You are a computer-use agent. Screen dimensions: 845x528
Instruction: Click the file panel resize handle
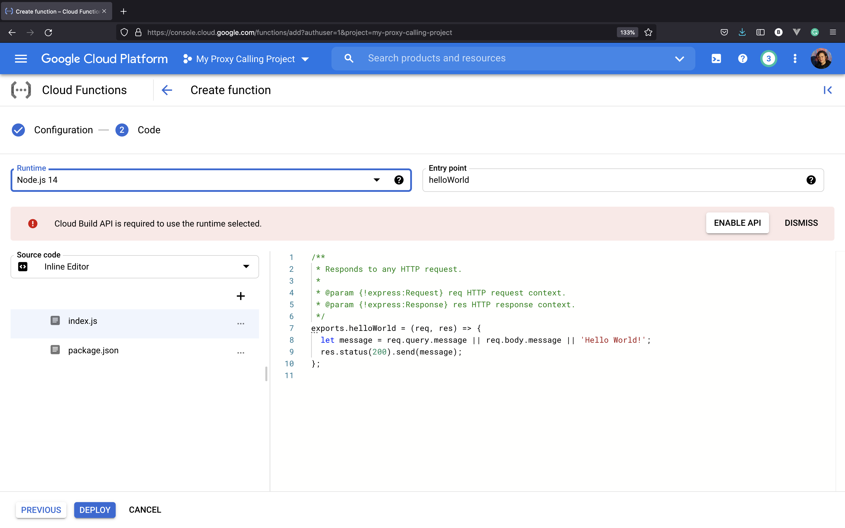coord(266,374)
